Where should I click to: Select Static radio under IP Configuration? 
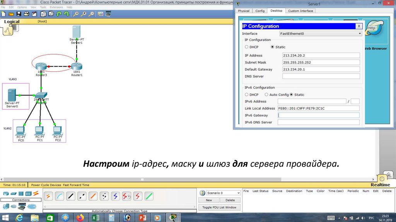272,47
